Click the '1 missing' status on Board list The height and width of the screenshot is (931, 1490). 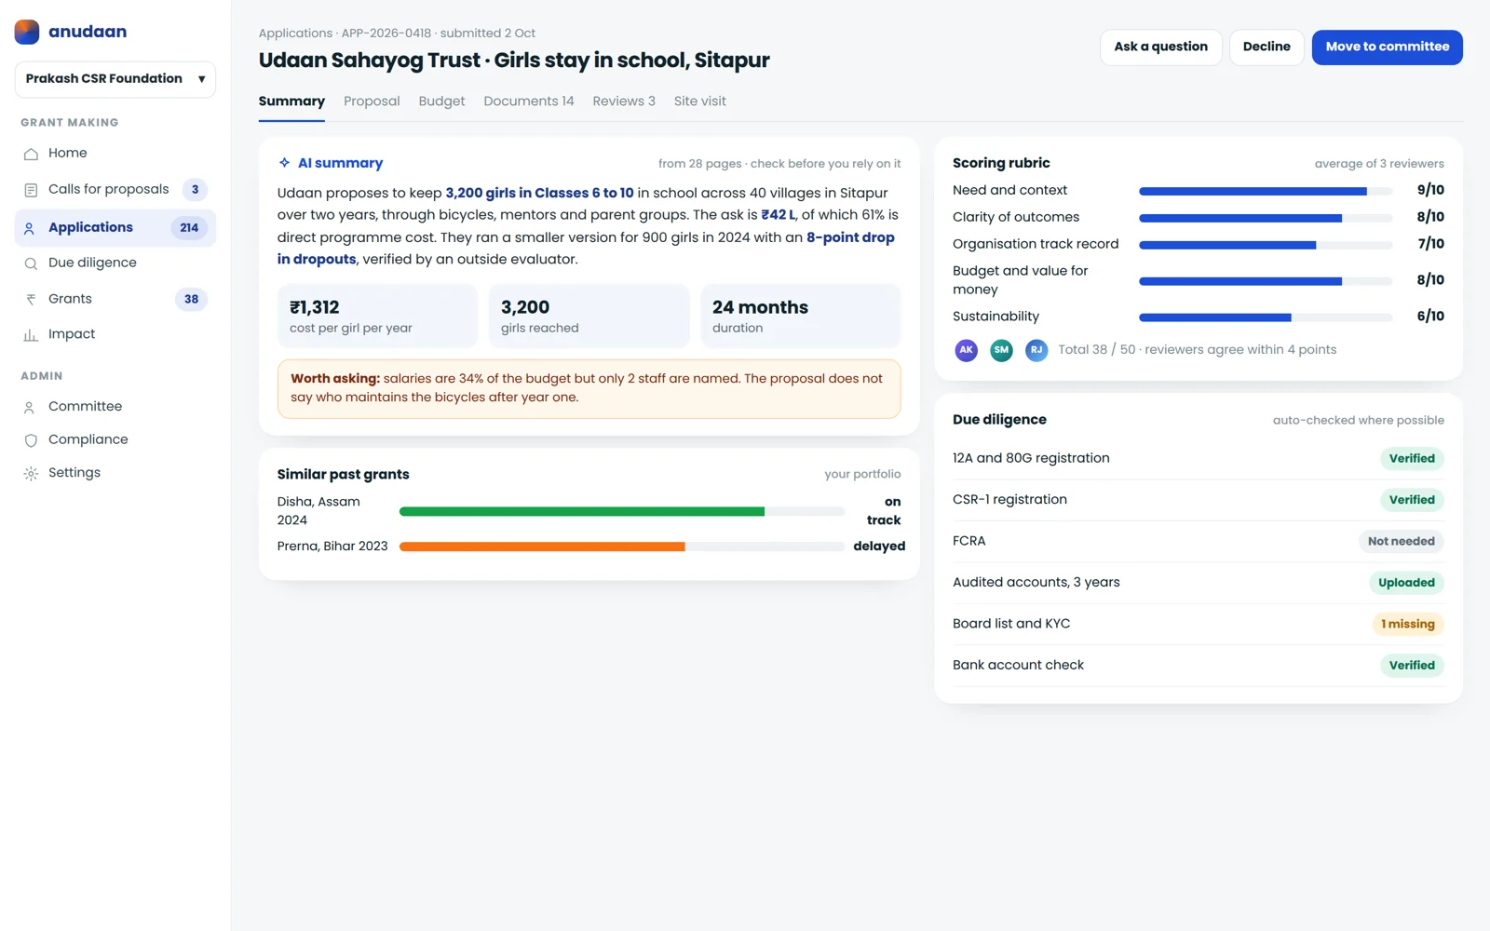(x=1407, y=625)
